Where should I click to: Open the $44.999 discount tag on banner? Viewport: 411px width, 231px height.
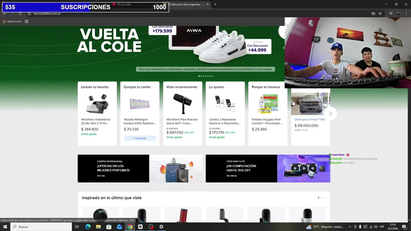coord(259,47)
